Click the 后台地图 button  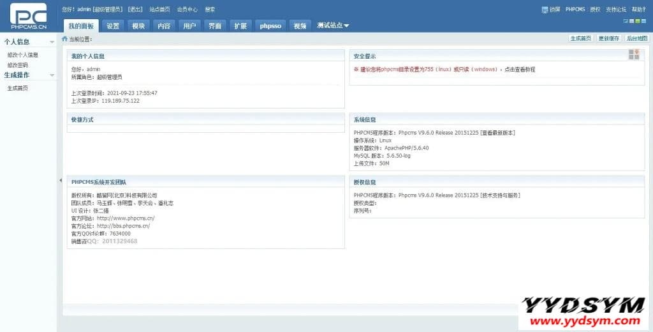tap(637, 38)
